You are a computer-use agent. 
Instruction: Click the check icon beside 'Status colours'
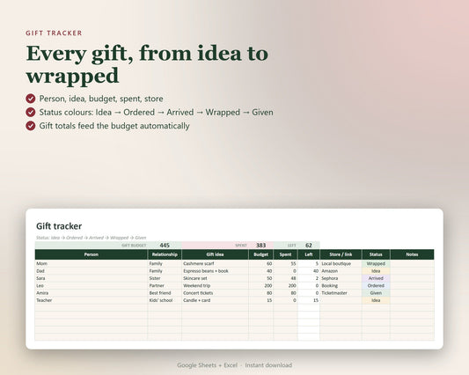(31, 112)
